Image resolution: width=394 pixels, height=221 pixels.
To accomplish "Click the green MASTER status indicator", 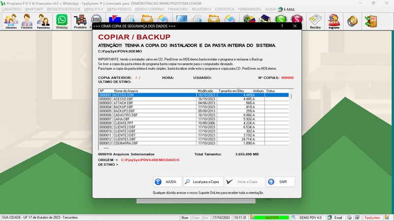I will pyautogui.click(x=272, y=218).
